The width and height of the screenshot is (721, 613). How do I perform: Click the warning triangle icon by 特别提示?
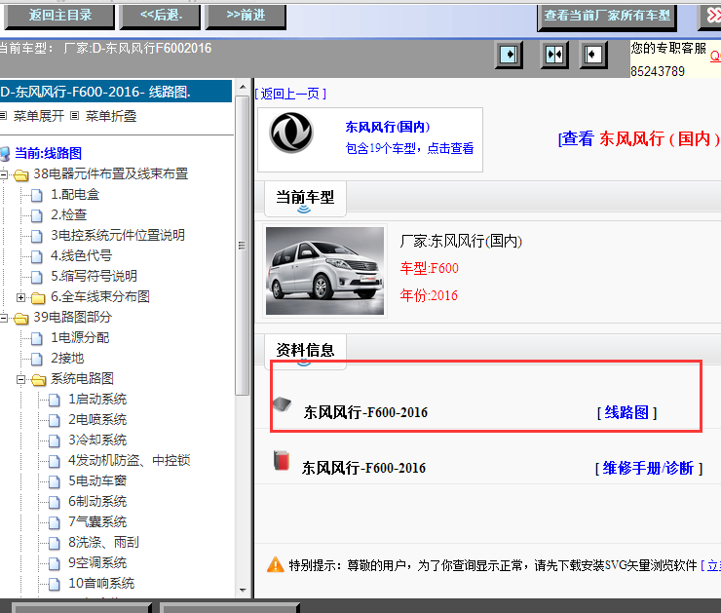[x=276, y=564]
